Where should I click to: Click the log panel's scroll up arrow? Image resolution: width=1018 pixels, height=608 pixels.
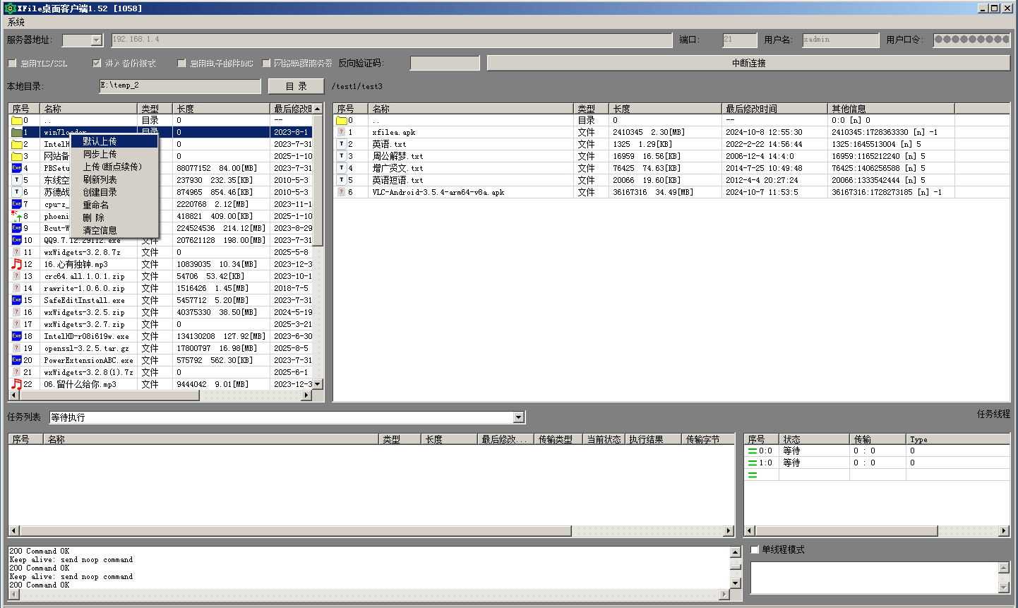click(x=736, y=552)
